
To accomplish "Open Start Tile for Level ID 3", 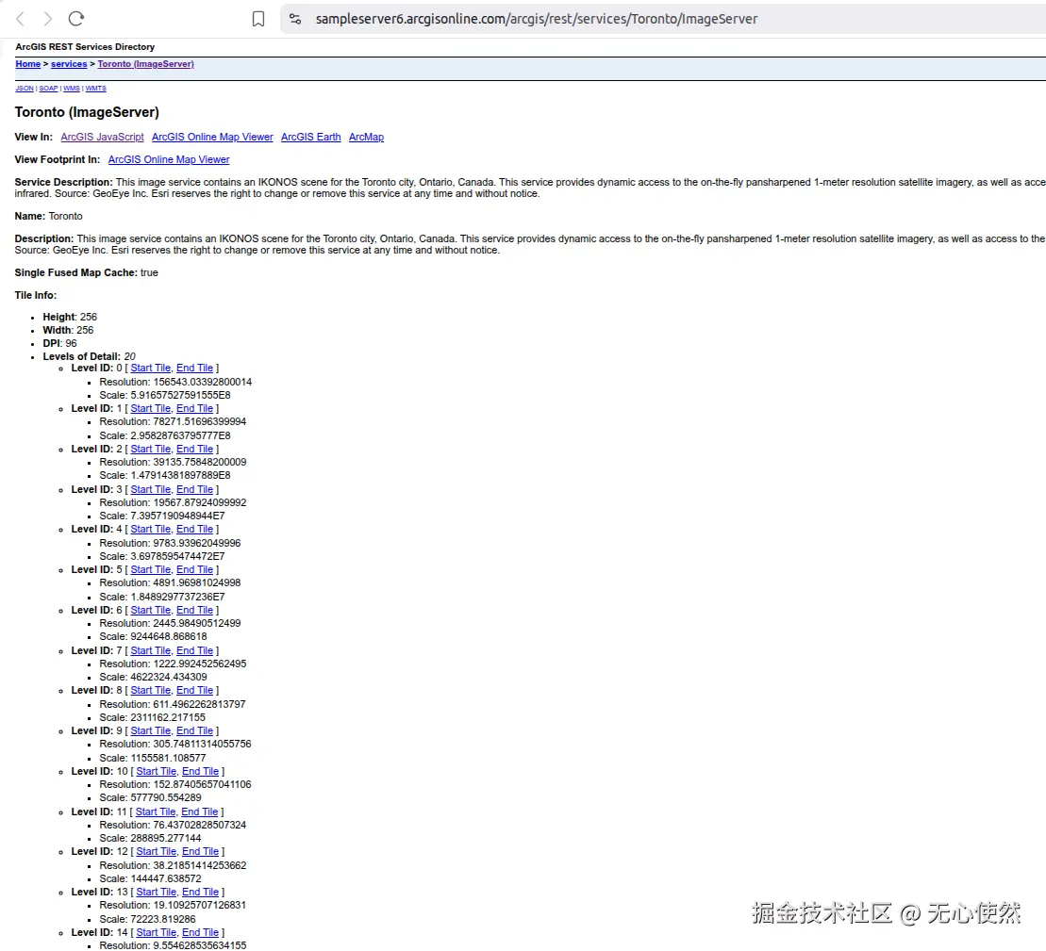I will (151, 489).
